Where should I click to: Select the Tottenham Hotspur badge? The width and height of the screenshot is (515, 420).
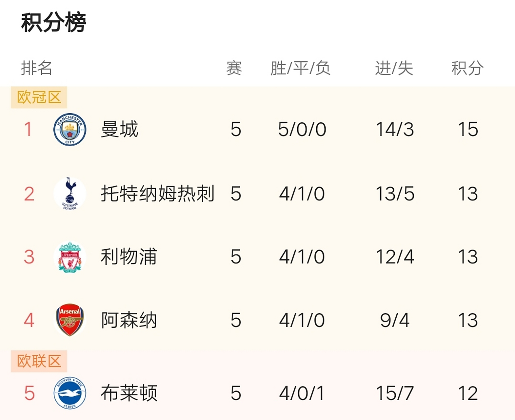click(x=69, y=194)
